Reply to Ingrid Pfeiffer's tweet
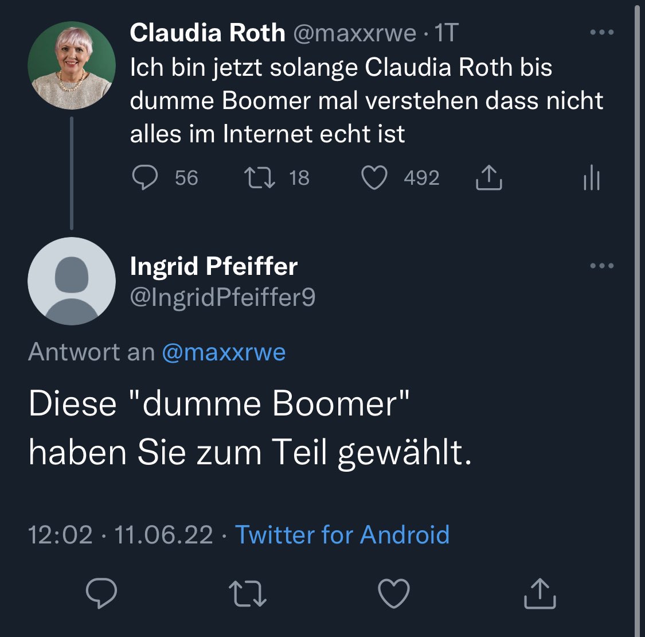The width and height of the screenshot is (645, 637). point(101,593)
